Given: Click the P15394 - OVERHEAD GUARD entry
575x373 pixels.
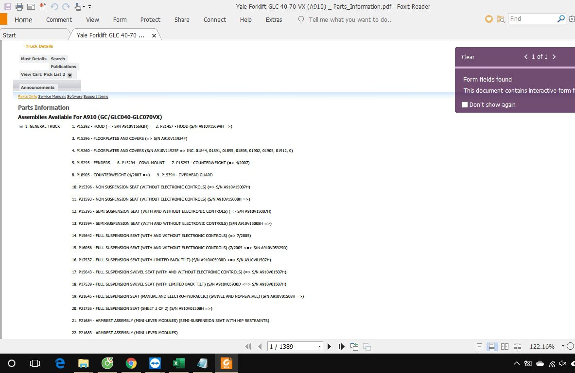Looking at the screenshot, I should click(x=185, y=175).
